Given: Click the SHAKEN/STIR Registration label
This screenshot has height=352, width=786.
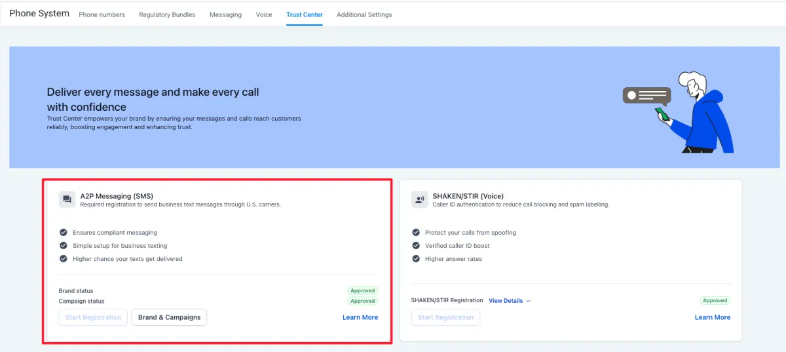Looking at the screenshot, I should coord(447,300).
